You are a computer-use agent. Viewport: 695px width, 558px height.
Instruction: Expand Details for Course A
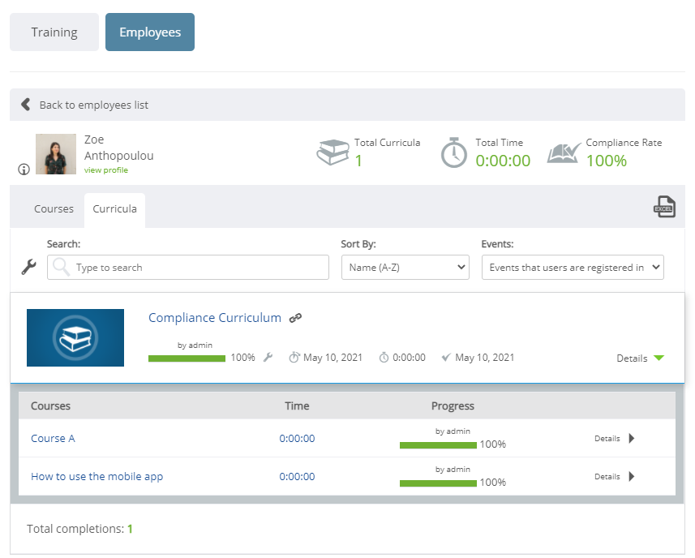click(615, 438)
